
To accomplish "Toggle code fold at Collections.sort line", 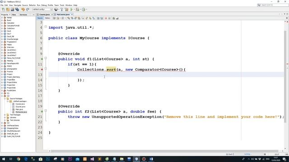I will point(46,68).
